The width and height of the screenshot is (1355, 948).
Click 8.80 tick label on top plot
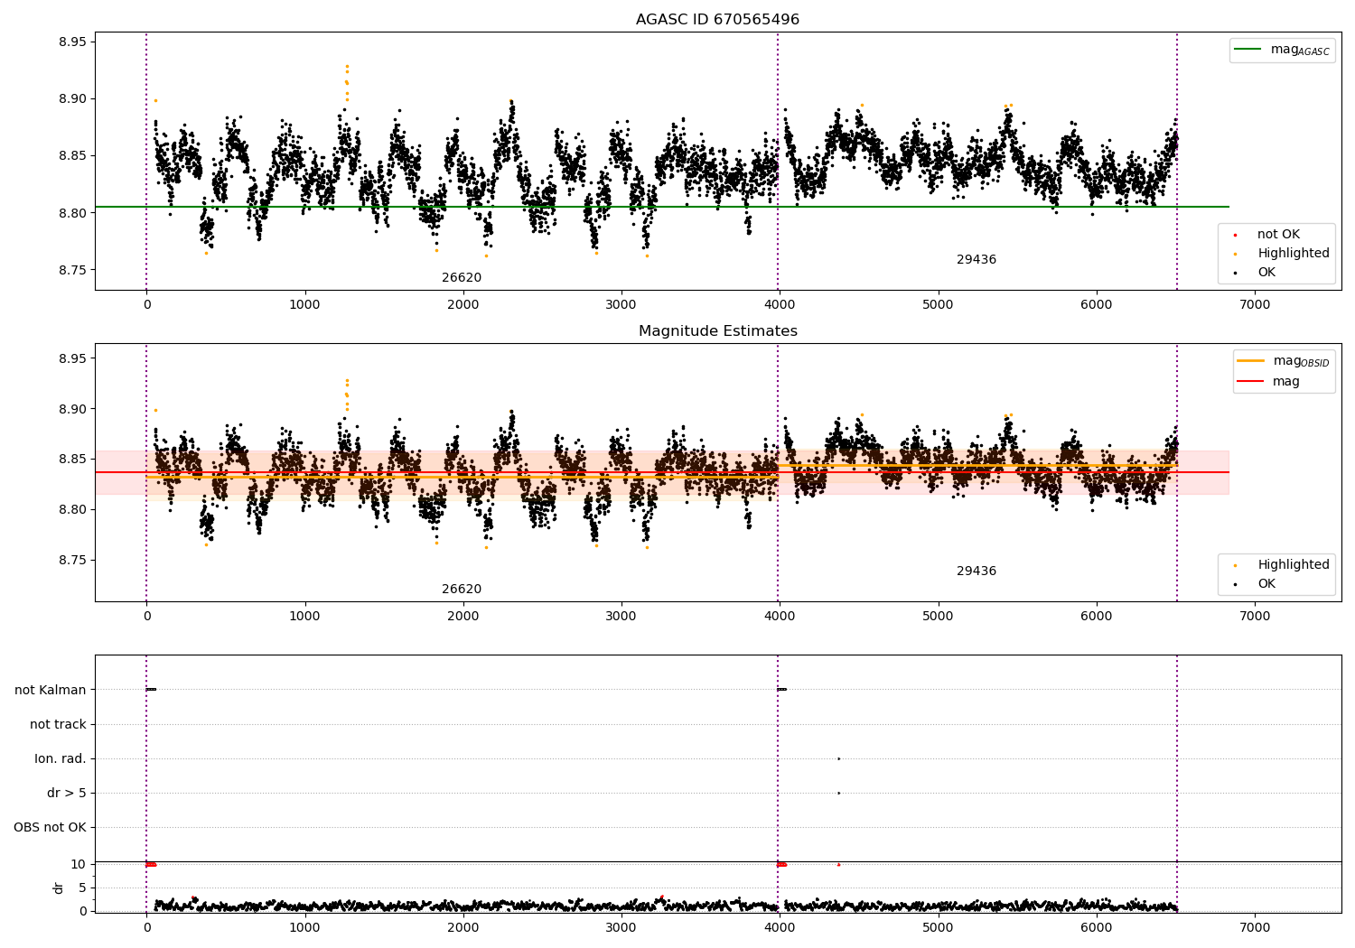pos(72,213)
